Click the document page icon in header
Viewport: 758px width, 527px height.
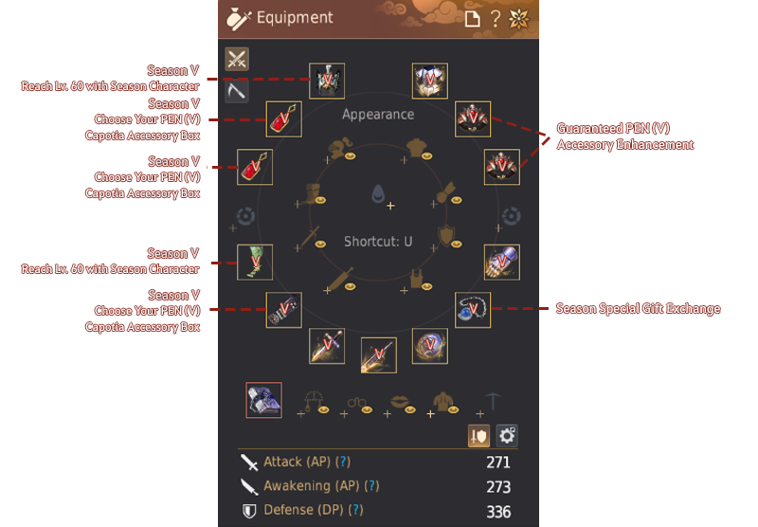pyautogui.click(x=472, y=19)
